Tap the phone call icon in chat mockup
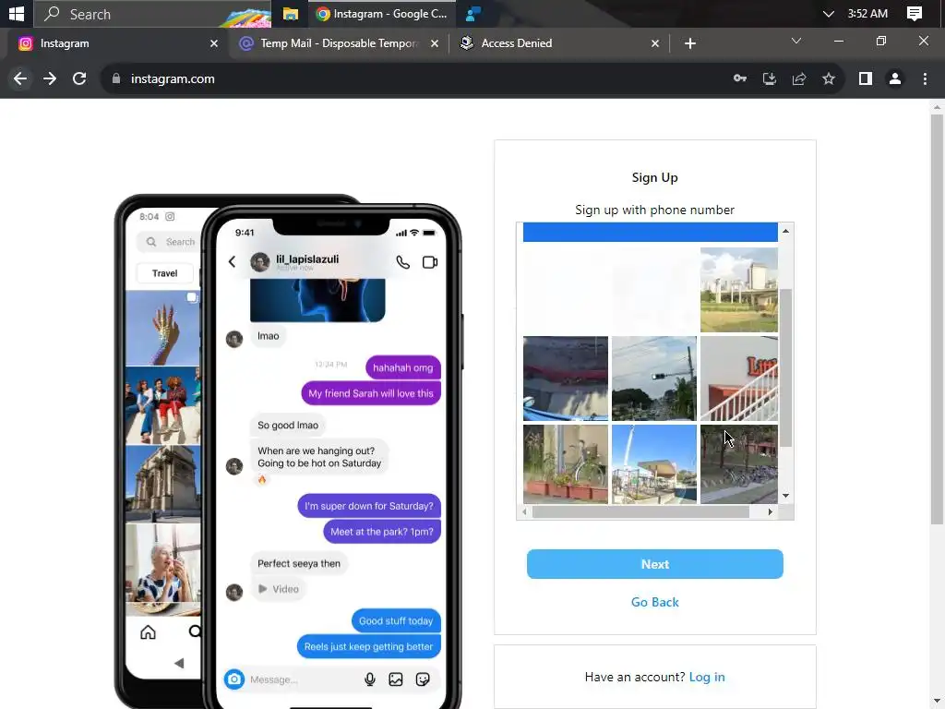The width and height of the screenshot is (945, 709). pos(402,262)
